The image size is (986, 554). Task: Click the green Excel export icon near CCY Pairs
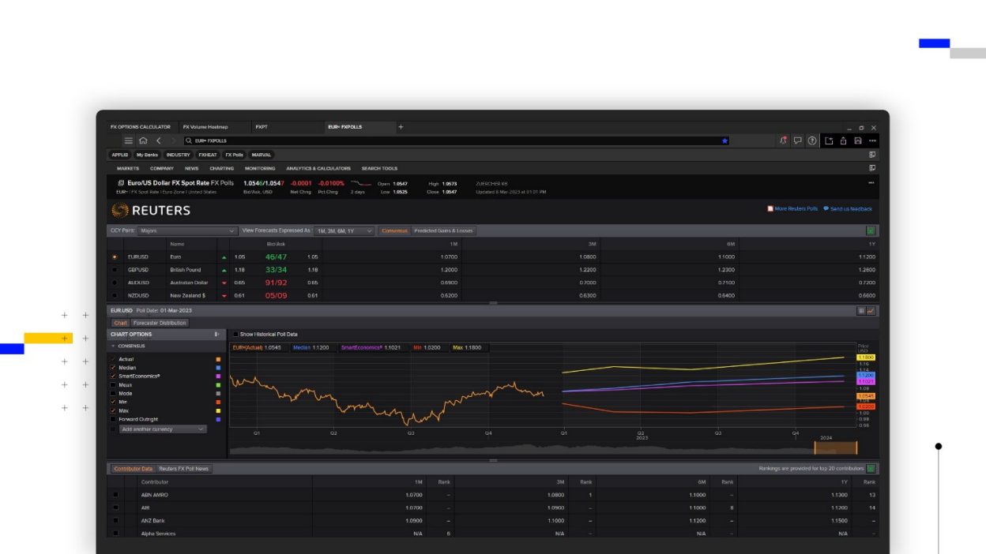coord(871,230)
